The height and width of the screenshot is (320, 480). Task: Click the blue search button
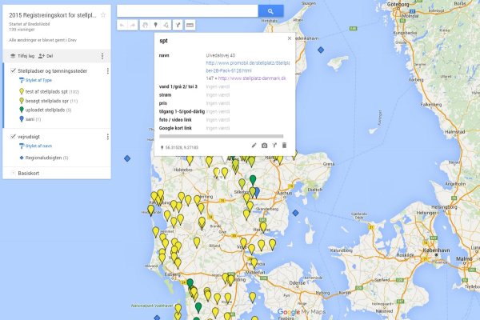(270, 11)
